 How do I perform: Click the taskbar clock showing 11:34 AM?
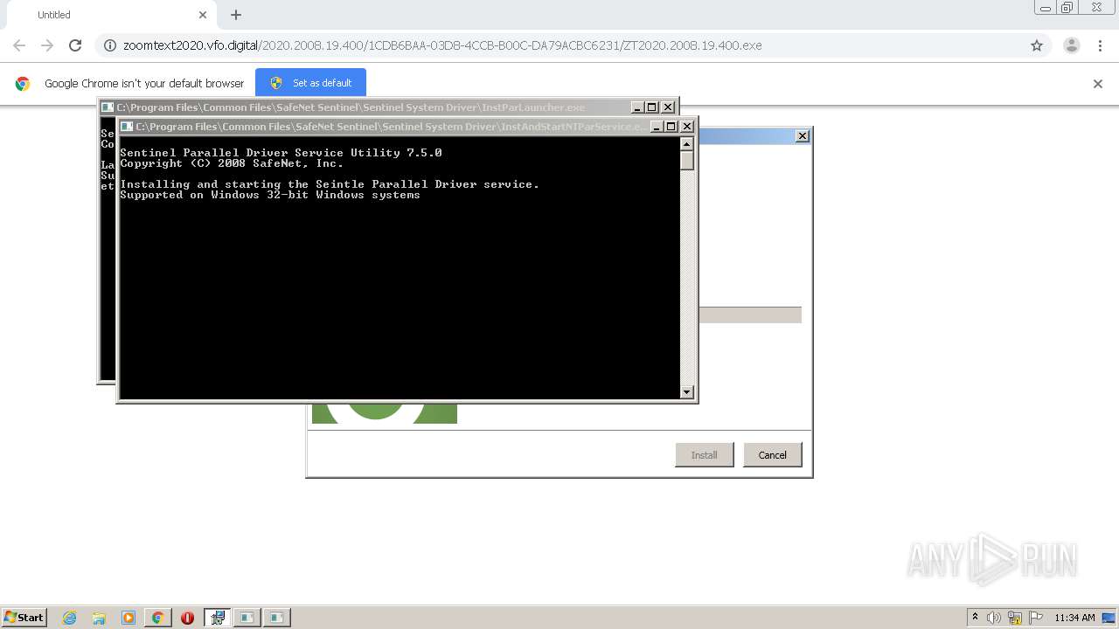tap(1075, 618)
